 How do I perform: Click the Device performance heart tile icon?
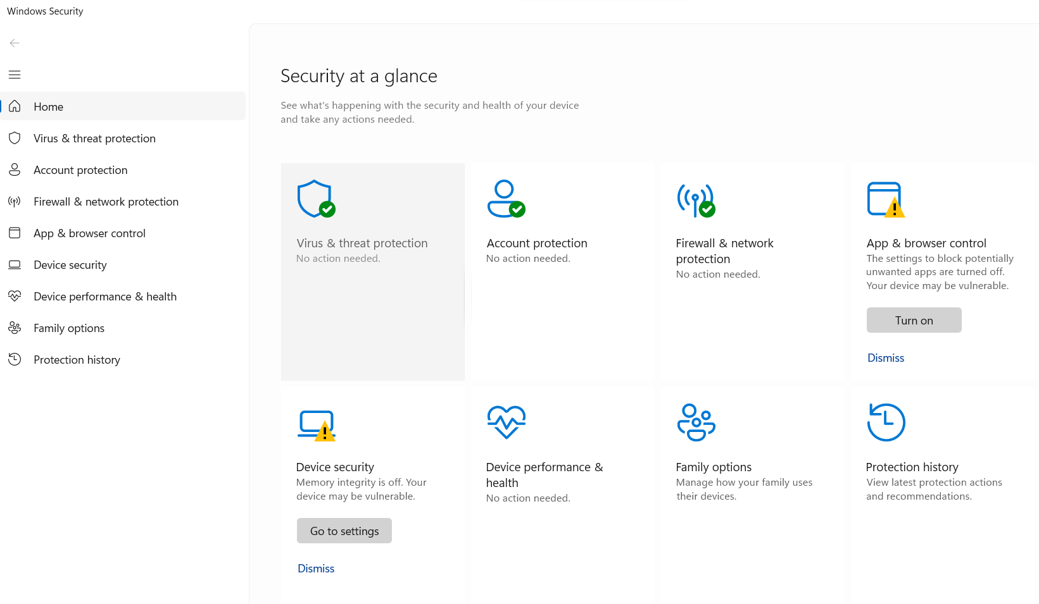point(506,422)
